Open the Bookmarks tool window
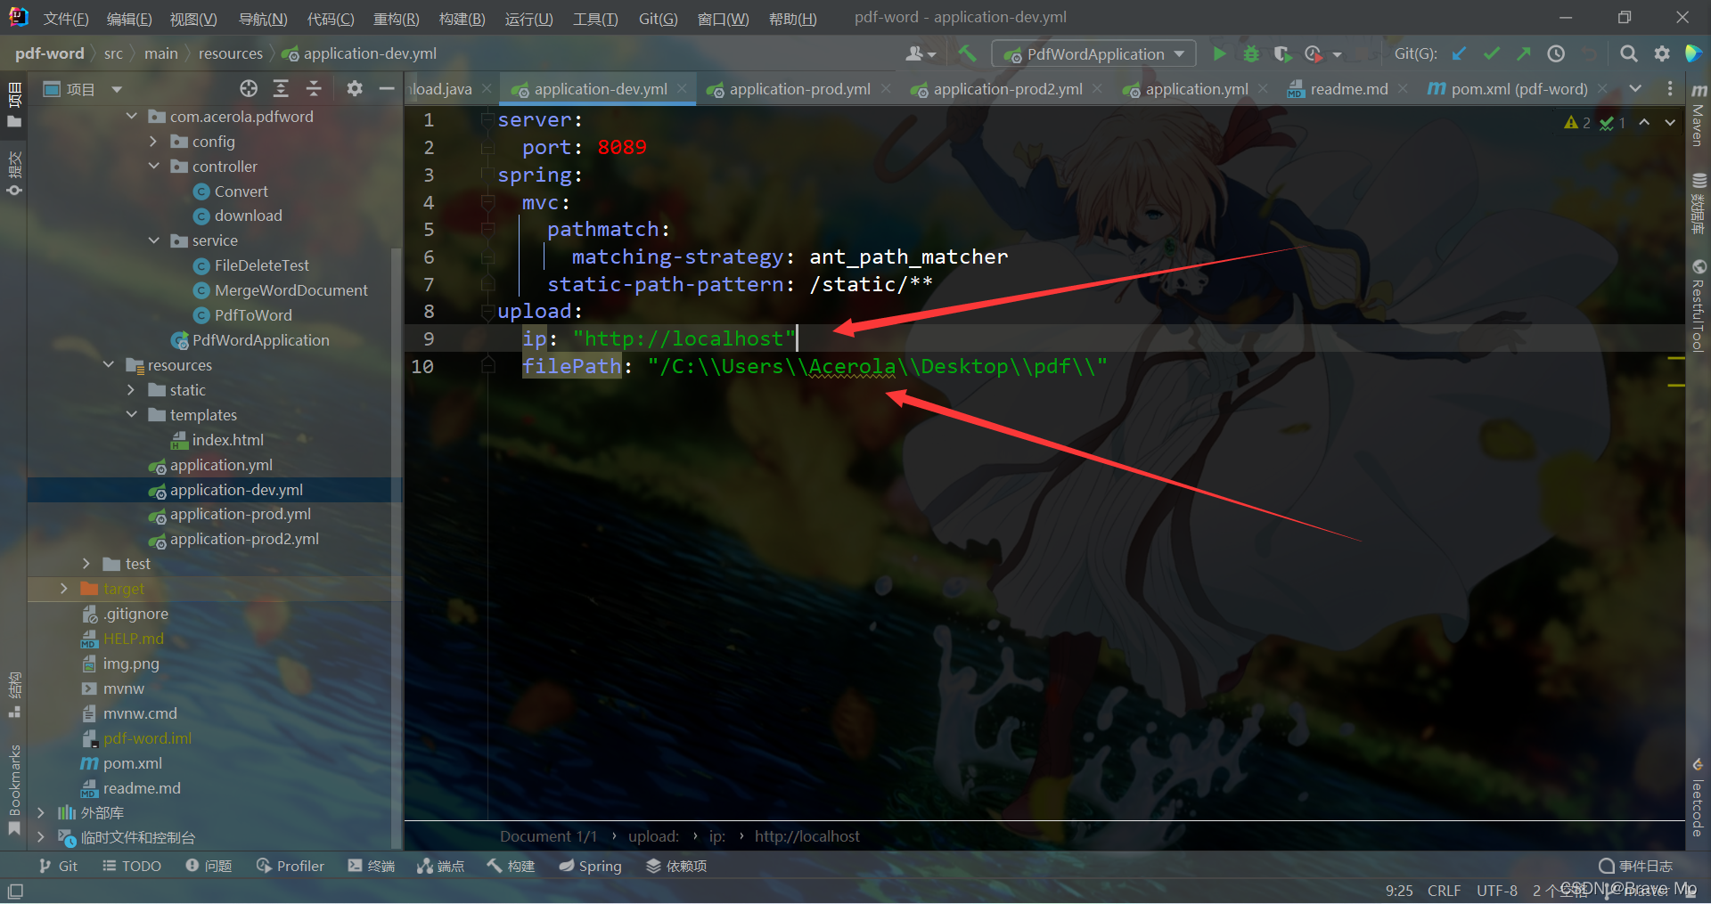This screenshot has height=904, width=1711. [14, 788]
